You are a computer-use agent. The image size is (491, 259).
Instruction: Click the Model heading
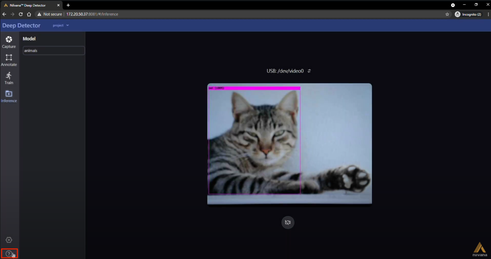29,39
